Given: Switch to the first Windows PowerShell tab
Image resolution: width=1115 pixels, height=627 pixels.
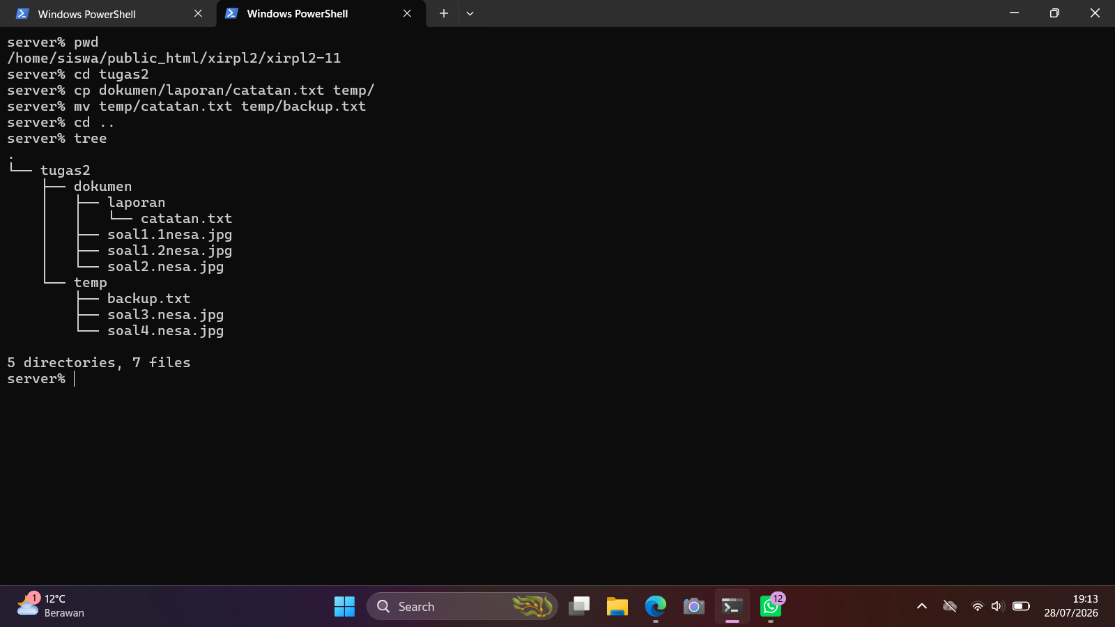Looking at the screenshot, I should tap(109, 14).
